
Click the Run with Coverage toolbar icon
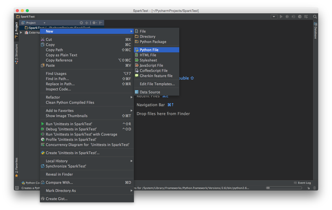pyautogui.click(x=294, y=17)
